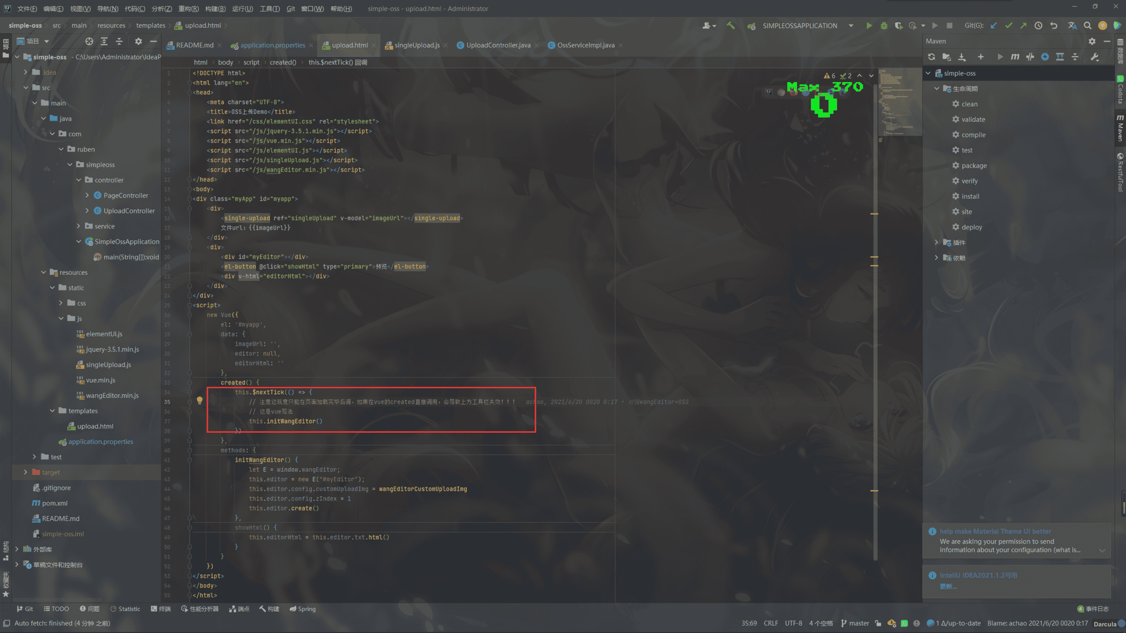Toggle Maven offline mode icon
Screen dimensions: 1126x633
pos(1030,57)
